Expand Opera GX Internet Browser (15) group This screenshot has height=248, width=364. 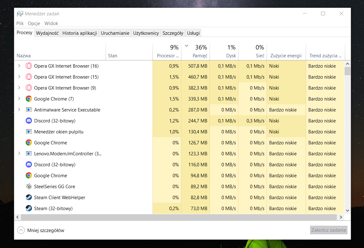(x=19, y=77)
